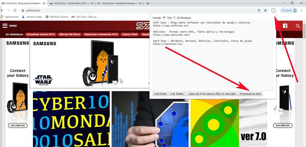This screenshot has height=147, width=306.
Task: Click the 'En pausa' profile button
Action: 289,10
